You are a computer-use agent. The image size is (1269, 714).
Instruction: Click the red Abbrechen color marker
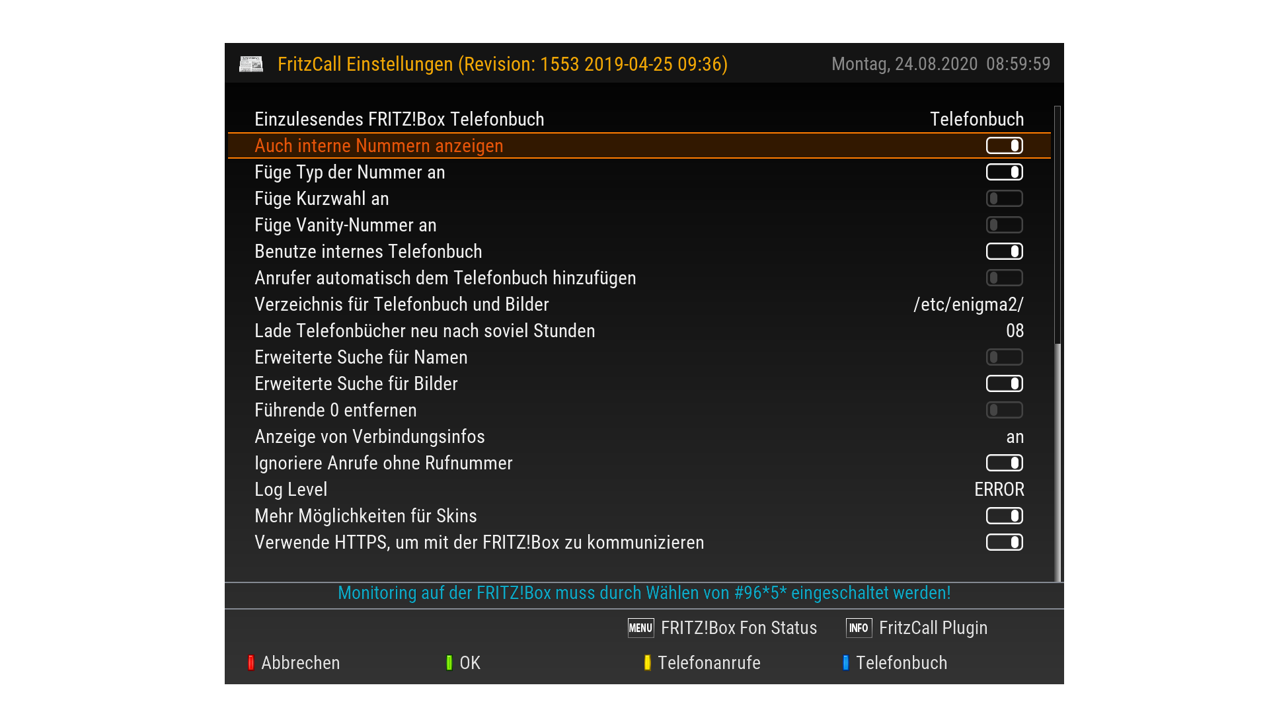[x=251, y=662]
